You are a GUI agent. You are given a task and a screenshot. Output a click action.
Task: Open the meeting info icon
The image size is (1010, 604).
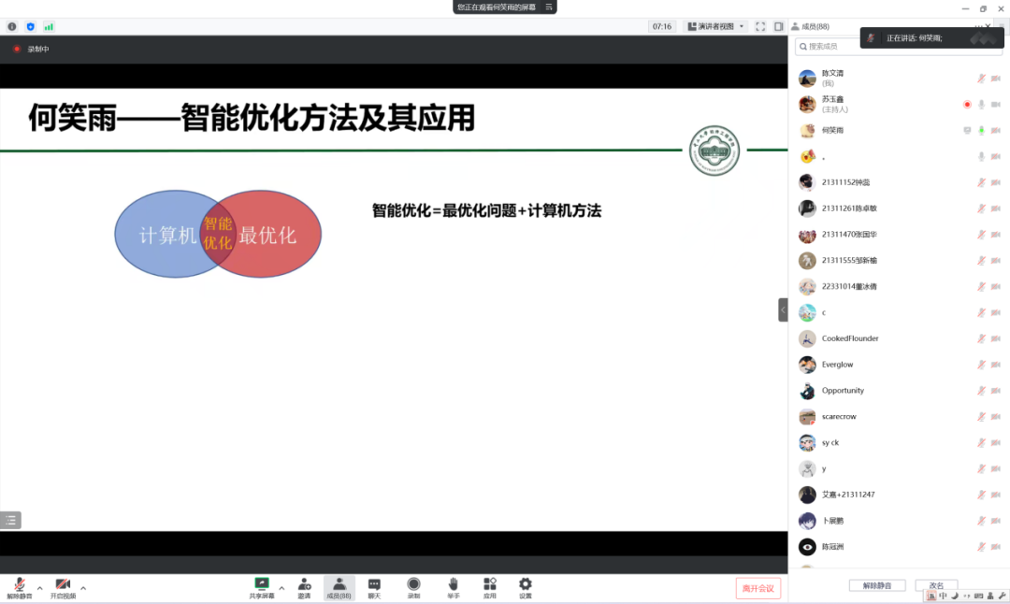pyautogui.click(x=12, y=26)
